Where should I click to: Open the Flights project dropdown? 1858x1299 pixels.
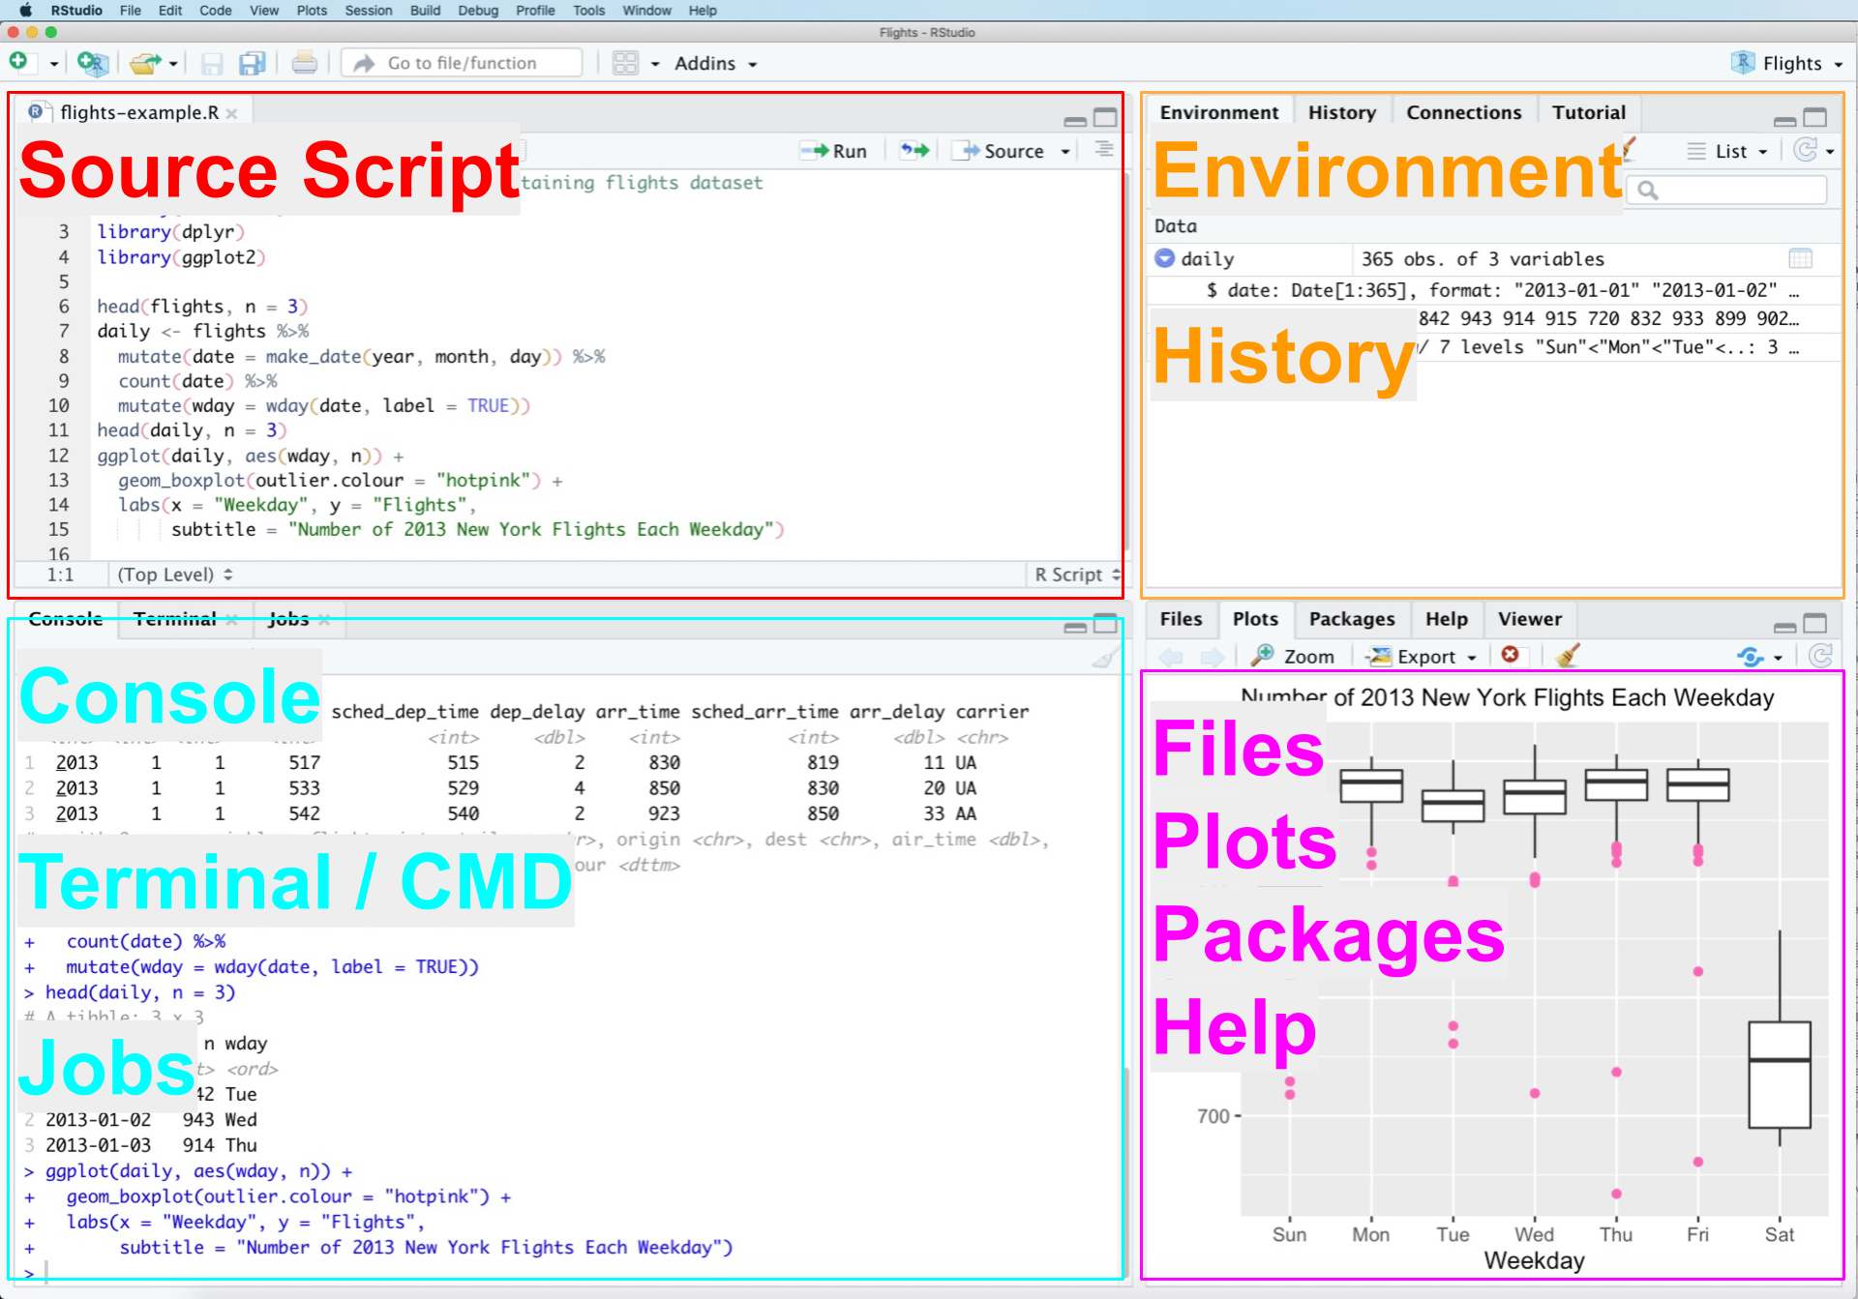click(x=1786, y=64)
